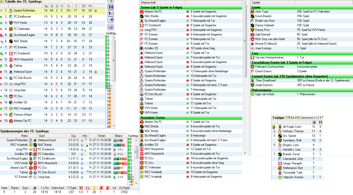Click the 1:1 icon with both digits highlighted
The width and height of the screenshot is (353, 195).
(x=111, y=7)
